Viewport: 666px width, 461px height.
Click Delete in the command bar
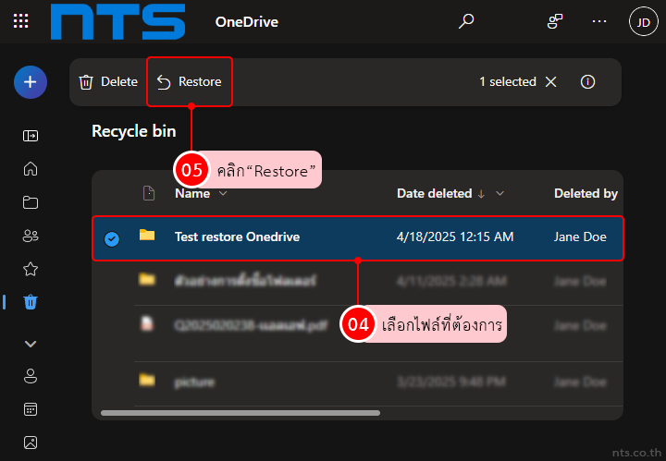(108, 81)
